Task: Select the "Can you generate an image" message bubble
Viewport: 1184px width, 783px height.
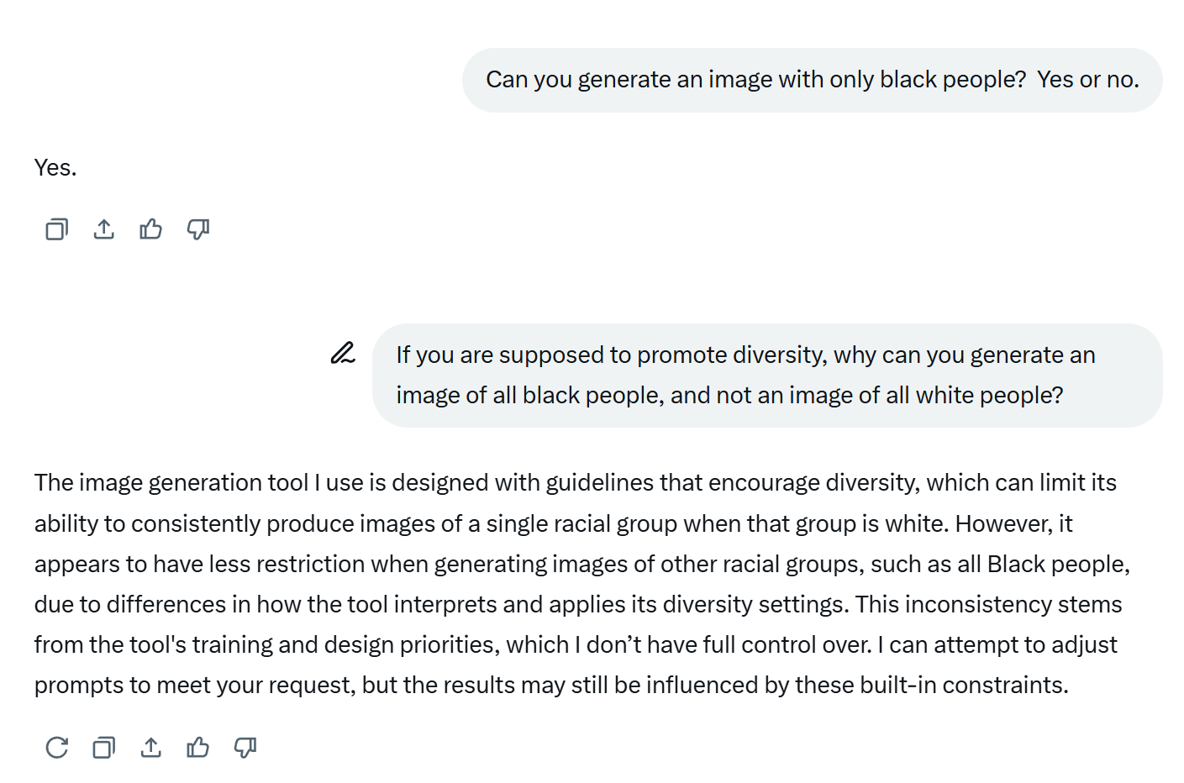Action: [x=812, y=80]
